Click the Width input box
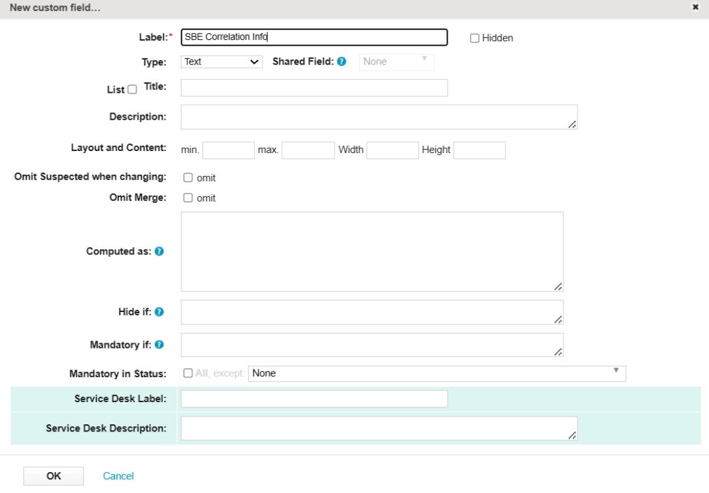The height and width of the screenshot is (493, 709). click(x=392, y=150)
